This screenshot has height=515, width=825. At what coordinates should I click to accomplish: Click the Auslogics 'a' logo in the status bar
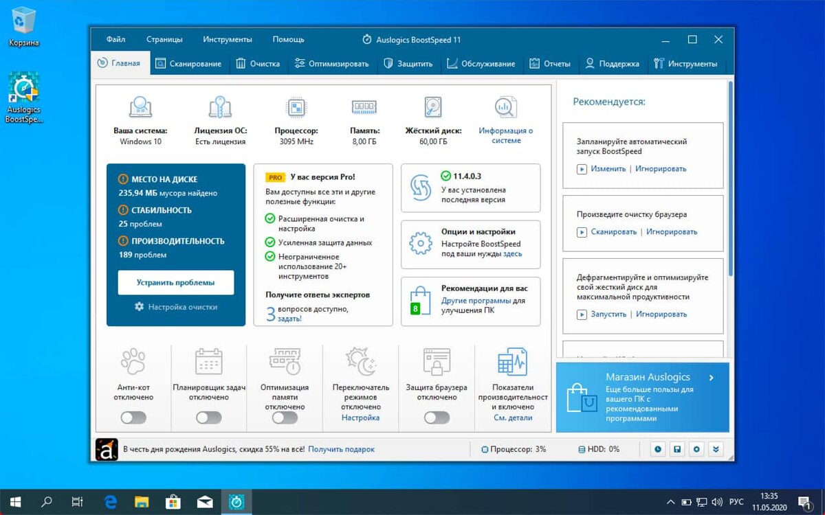[x=107, y=449]
